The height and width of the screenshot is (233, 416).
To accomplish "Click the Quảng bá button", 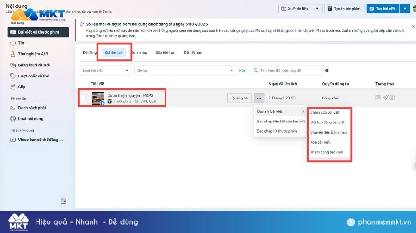I will click(239, 98).
